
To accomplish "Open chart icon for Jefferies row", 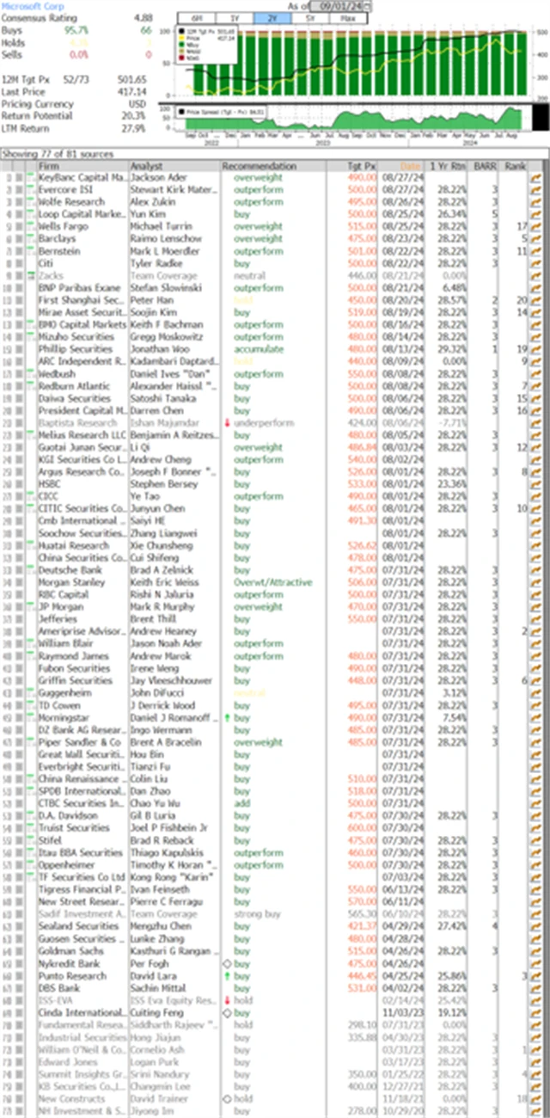I will coord(537,619).
